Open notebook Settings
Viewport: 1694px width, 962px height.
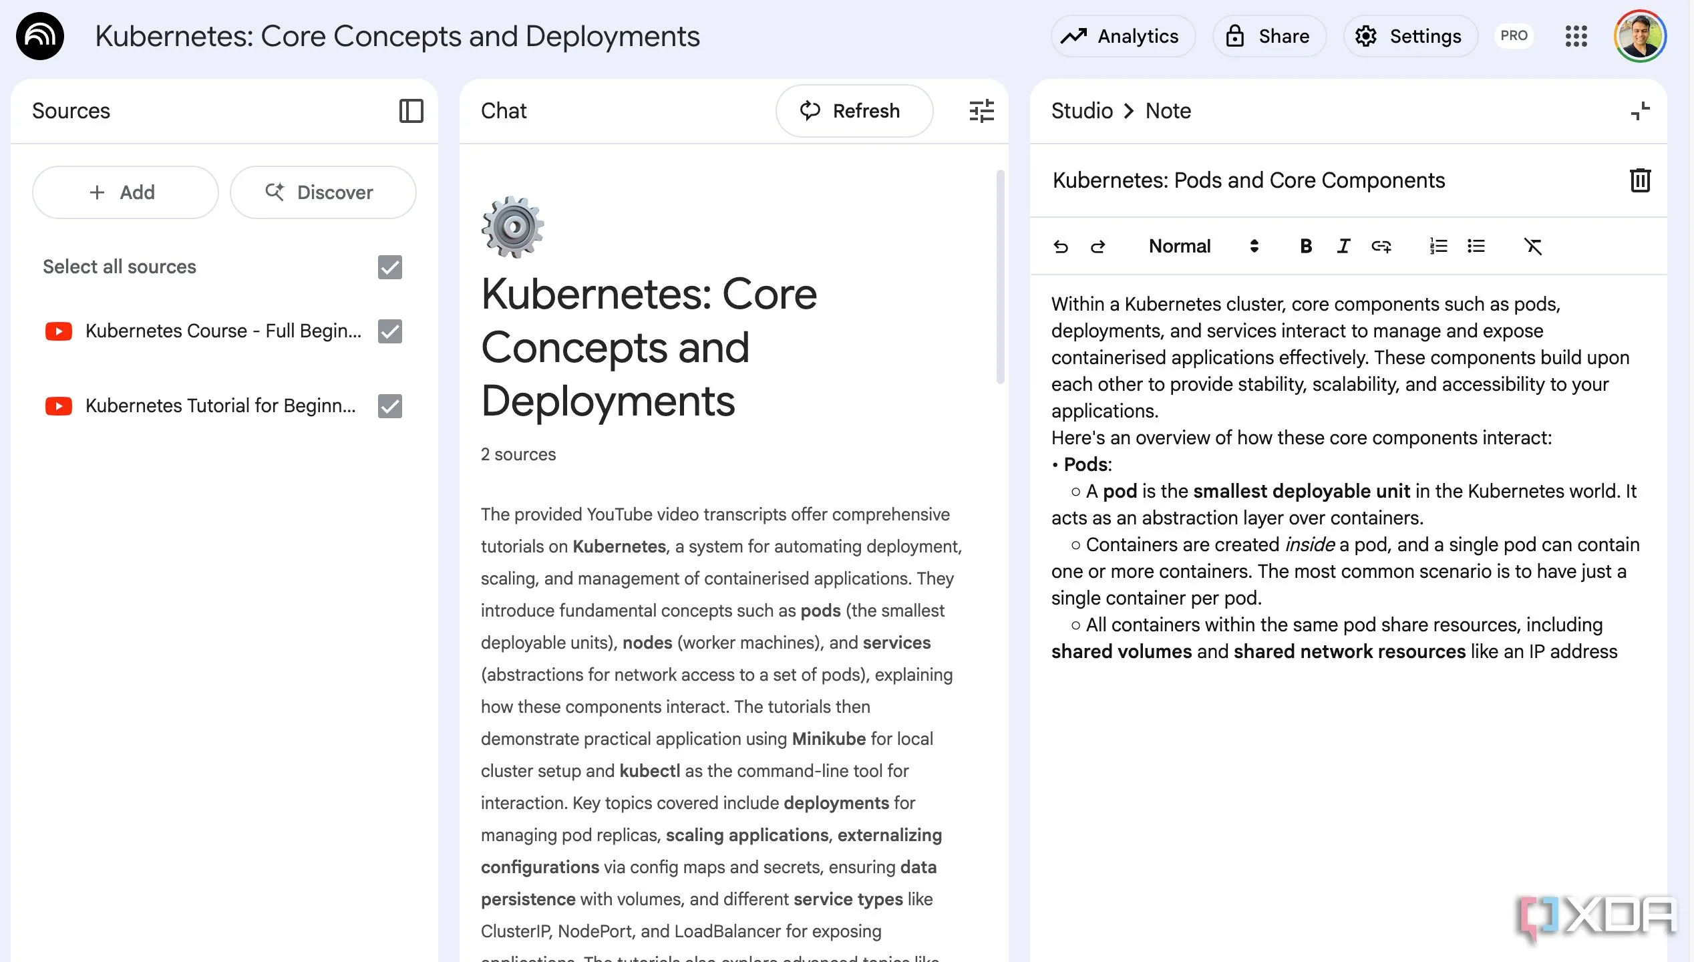(x=1410, y=36)
